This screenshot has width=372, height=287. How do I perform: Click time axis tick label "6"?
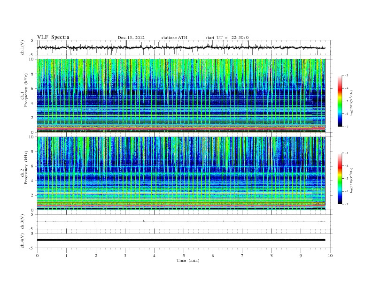(213, 256)
